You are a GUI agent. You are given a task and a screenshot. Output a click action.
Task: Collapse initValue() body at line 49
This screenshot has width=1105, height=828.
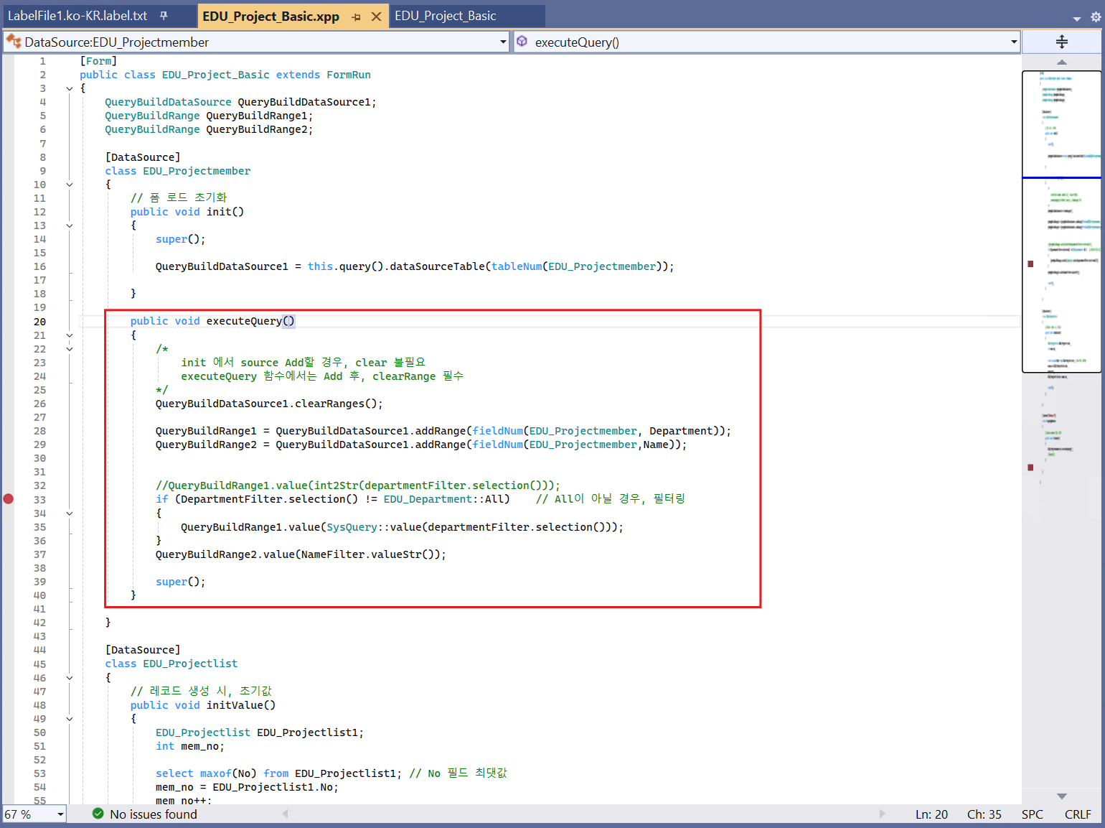point(70,719)
